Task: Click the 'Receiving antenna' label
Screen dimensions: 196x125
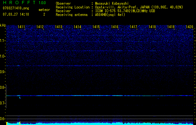Action: (x=72, y=15)
